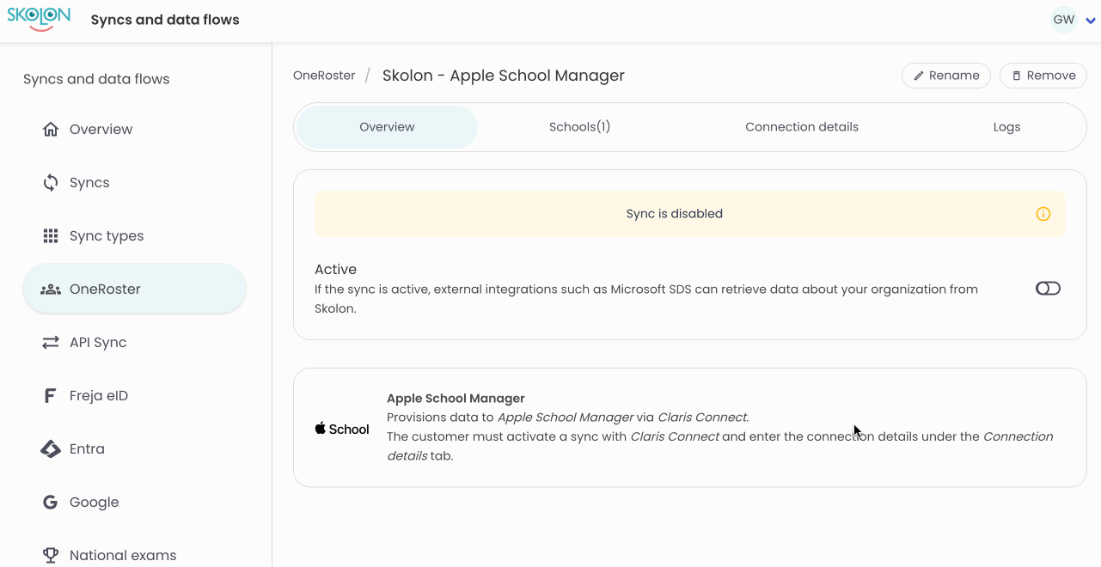1101x567 pixels.
Task: Click the Freja eID icon
Action: (x=51, y=396)
